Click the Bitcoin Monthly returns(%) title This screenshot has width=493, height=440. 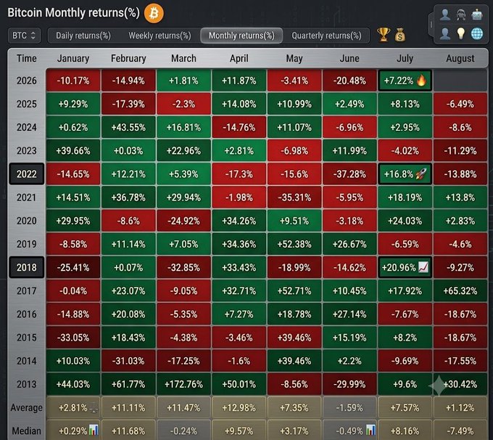click(73, 13)
